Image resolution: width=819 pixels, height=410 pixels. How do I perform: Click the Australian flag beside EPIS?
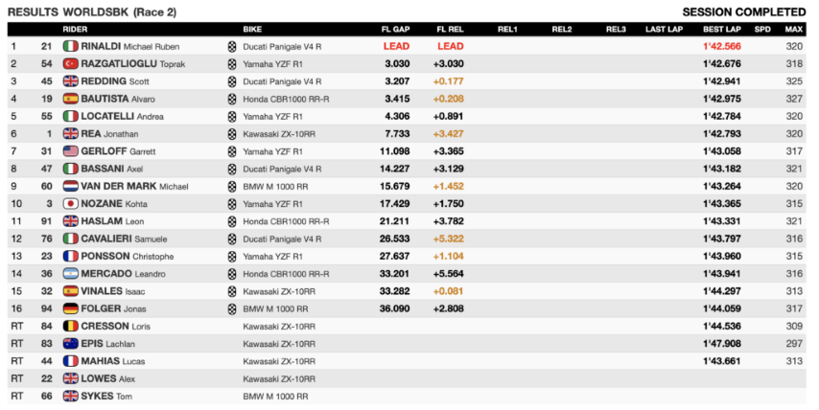tap(71, 343)
